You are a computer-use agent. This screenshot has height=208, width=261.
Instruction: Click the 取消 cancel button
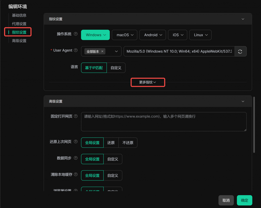(226, 200)
